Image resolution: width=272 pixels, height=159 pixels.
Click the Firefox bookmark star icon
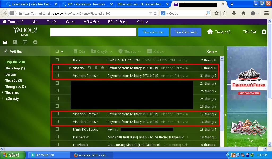216,13
